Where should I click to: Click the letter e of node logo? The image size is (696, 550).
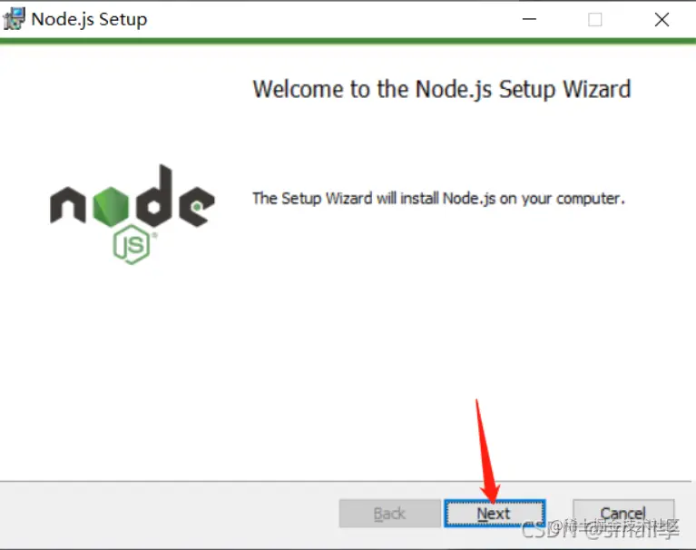click(x=197, y=206)
